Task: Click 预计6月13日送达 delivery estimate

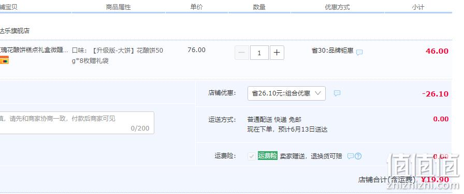Action: point(303,130)
